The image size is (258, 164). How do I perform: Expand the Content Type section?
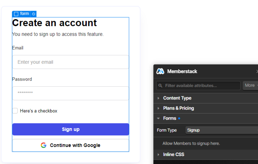206,98
